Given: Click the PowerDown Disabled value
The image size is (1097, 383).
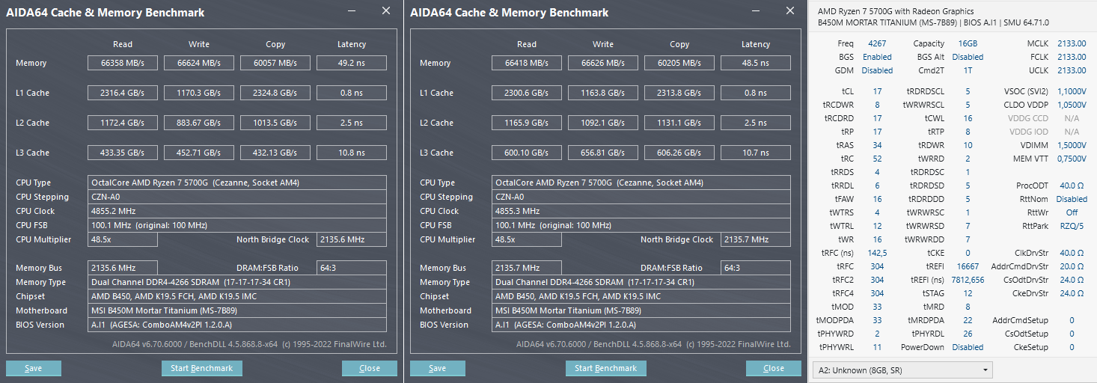Looking at the screenshot, I should [968, 347].
